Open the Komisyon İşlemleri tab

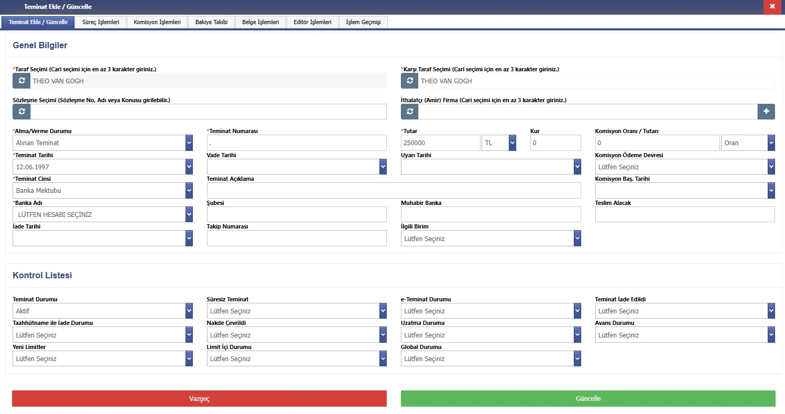coord(157,23)
